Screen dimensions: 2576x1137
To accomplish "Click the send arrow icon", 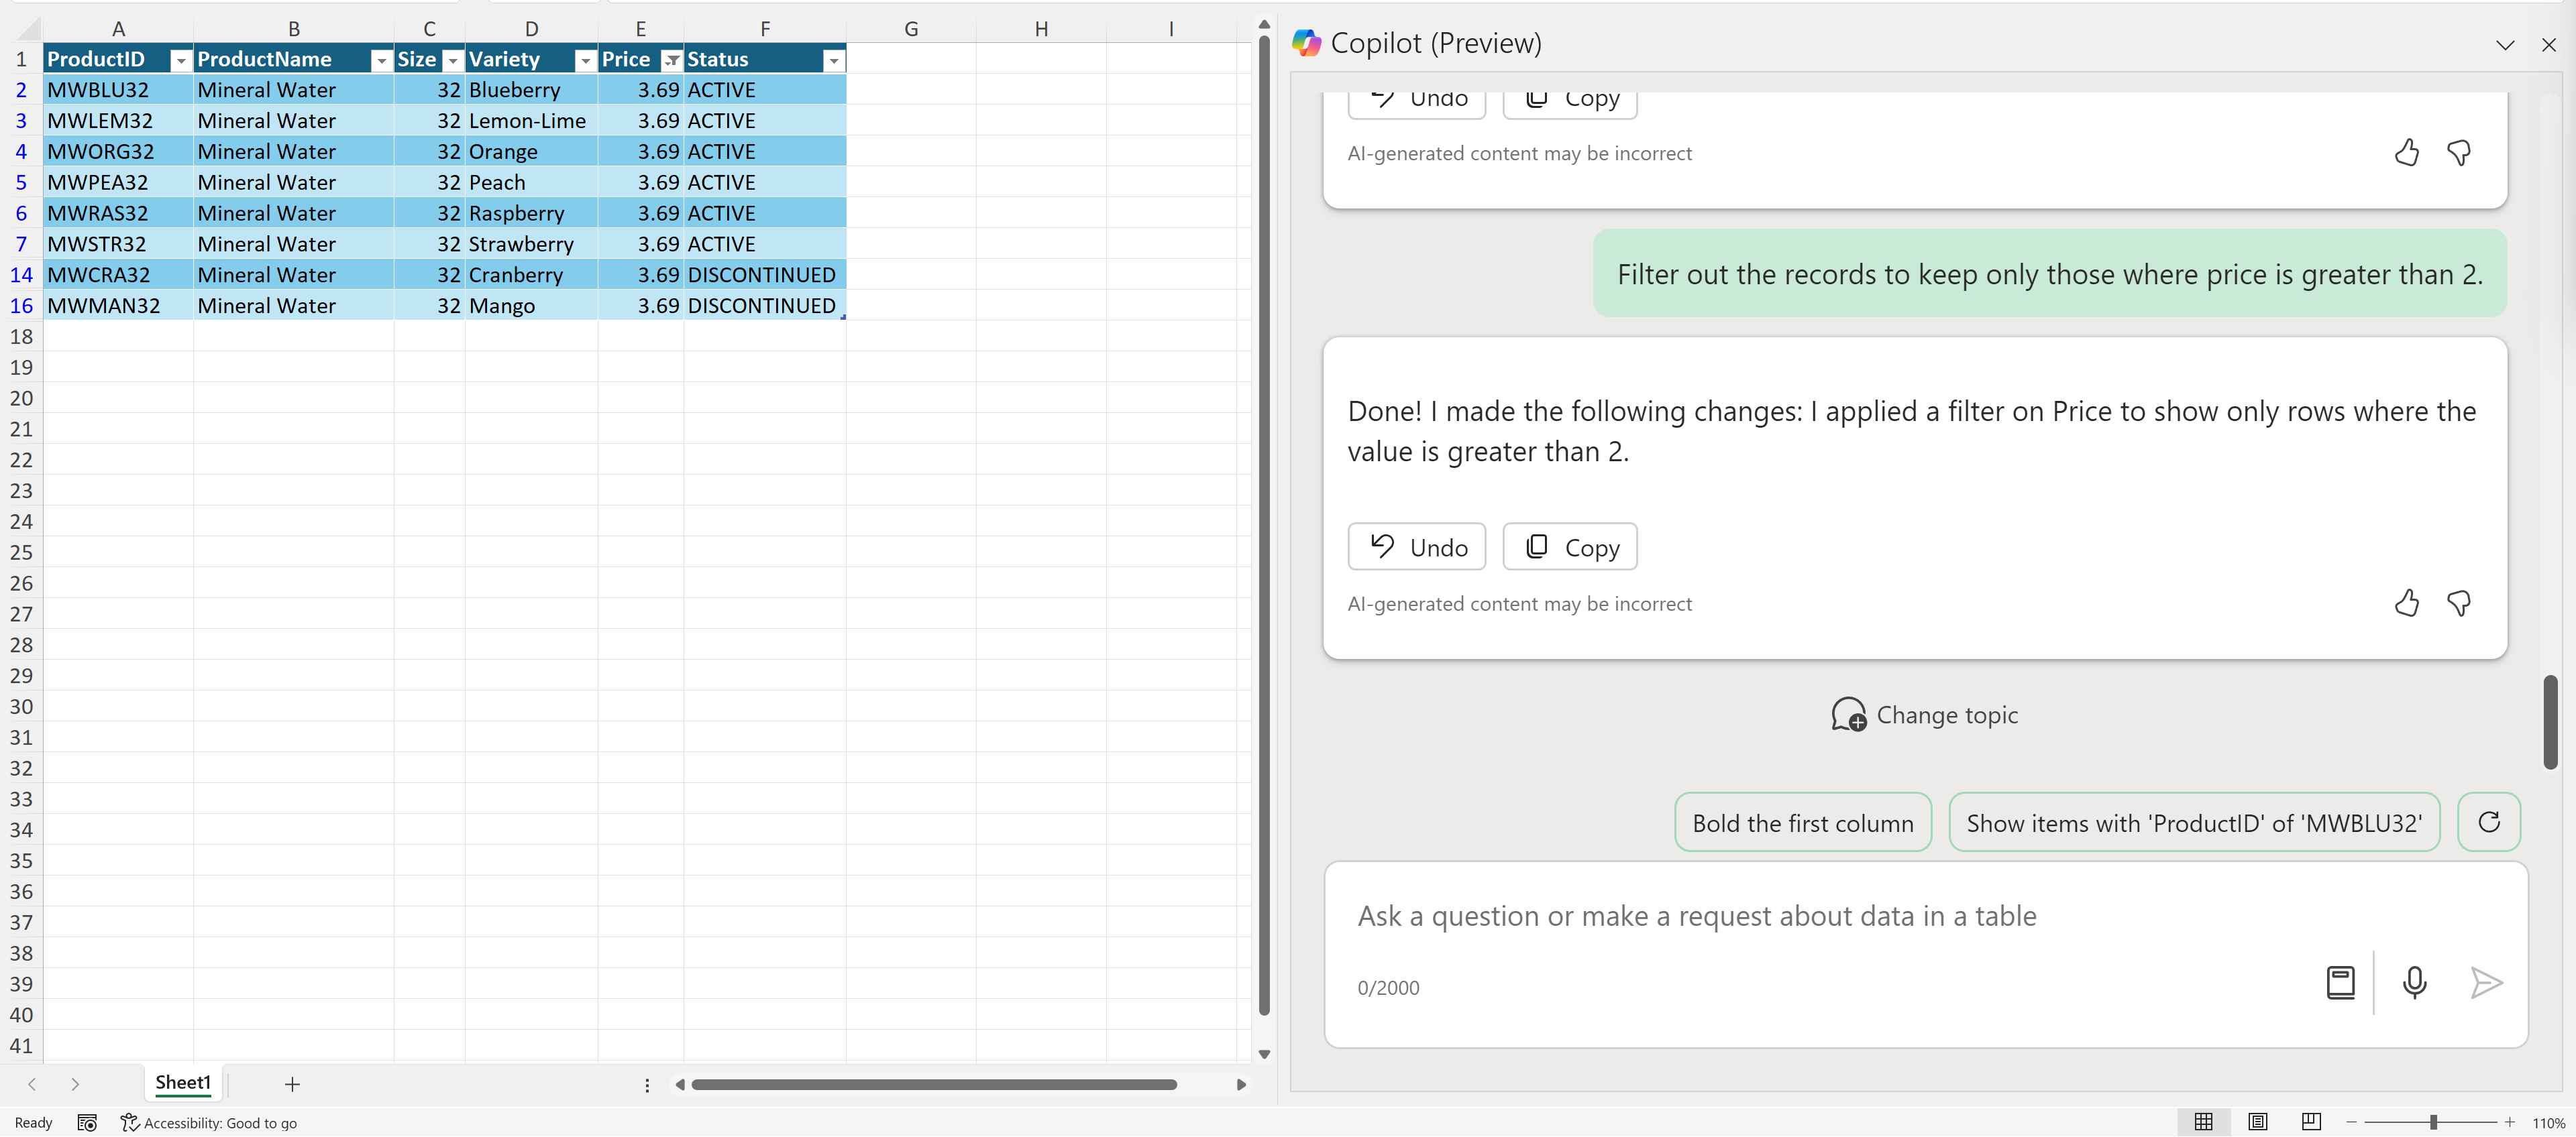I will pos(2485,983).
